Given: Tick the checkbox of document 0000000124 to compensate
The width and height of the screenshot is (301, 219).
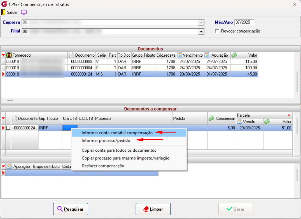Looking at the screenshot, I should (8, 128).
